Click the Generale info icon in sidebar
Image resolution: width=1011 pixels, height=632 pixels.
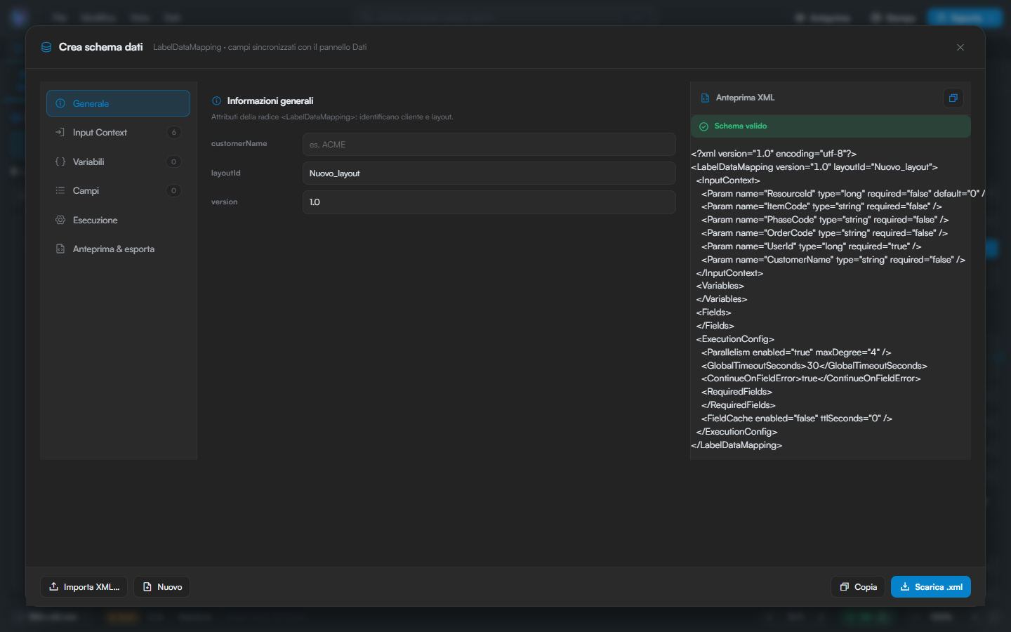(60, 103)
